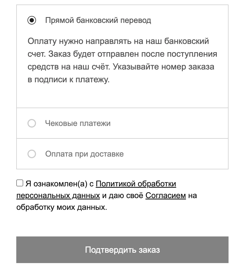Click empty space right of Оплата при доставке
The image size is (240, 270).
pyautogui.click(x=176, y=154)
